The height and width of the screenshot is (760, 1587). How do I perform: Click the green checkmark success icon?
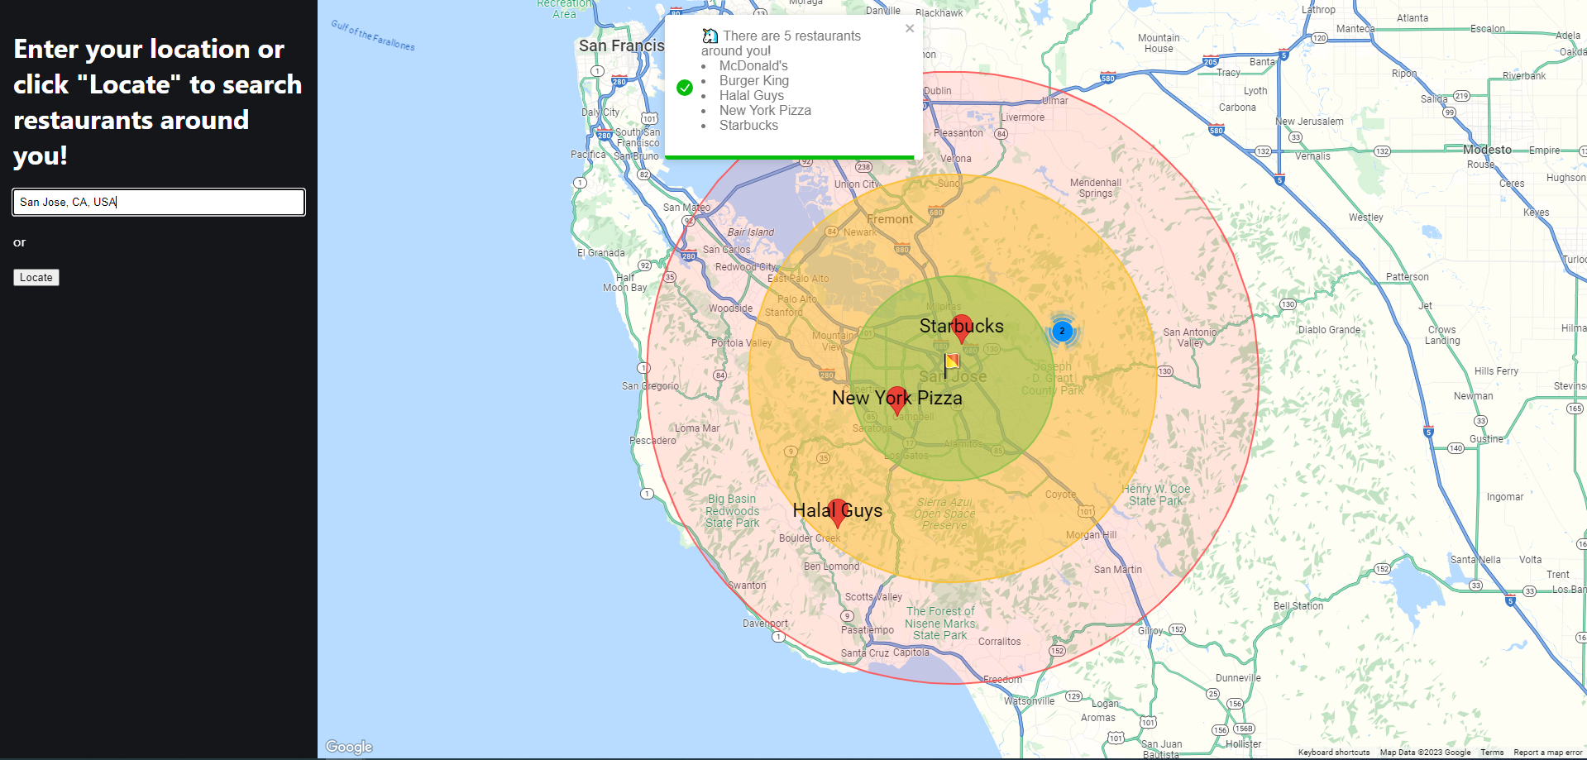[685, 88]
